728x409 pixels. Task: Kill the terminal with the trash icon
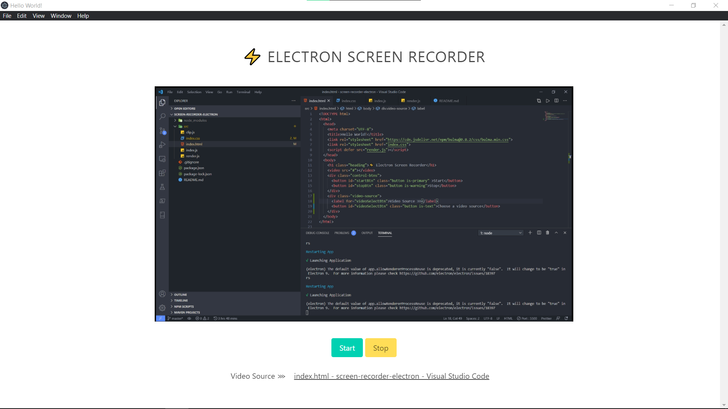pyautogui.click(x=548, y=233)
